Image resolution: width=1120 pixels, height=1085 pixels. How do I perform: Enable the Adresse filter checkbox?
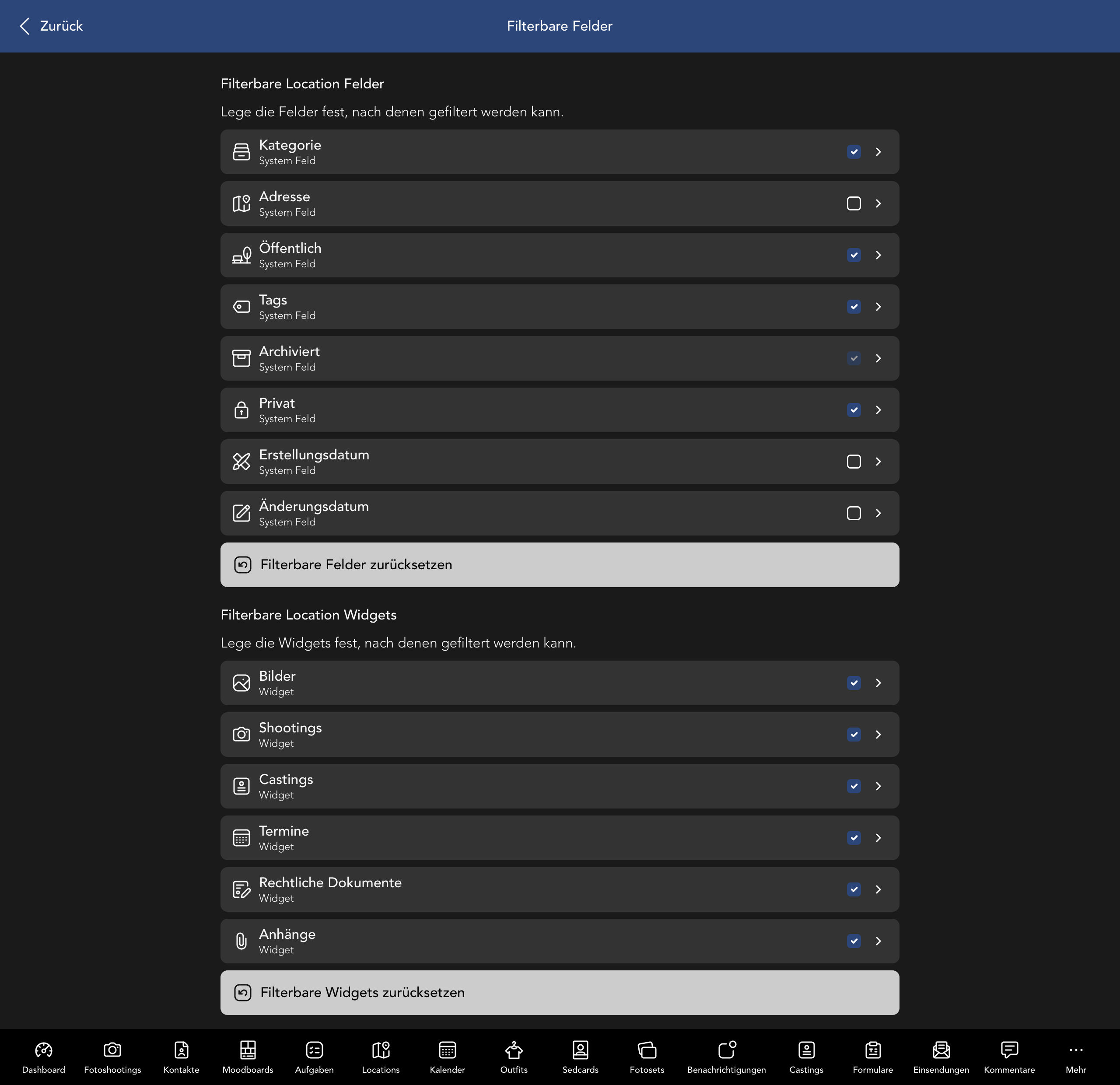coord(854,203)
